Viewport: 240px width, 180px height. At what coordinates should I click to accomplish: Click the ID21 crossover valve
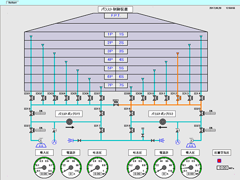116,104
